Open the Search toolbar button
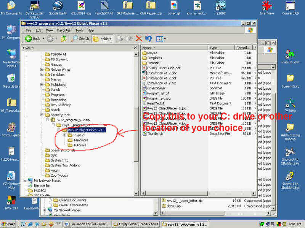 (x=80, y=38)
